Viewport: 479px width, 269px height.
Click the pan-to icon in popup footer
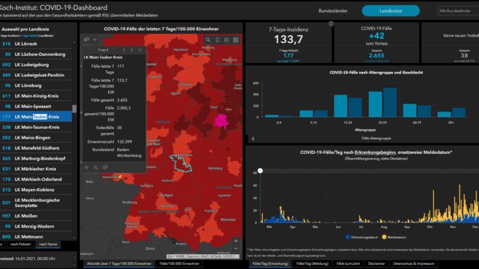click(87, 167)
